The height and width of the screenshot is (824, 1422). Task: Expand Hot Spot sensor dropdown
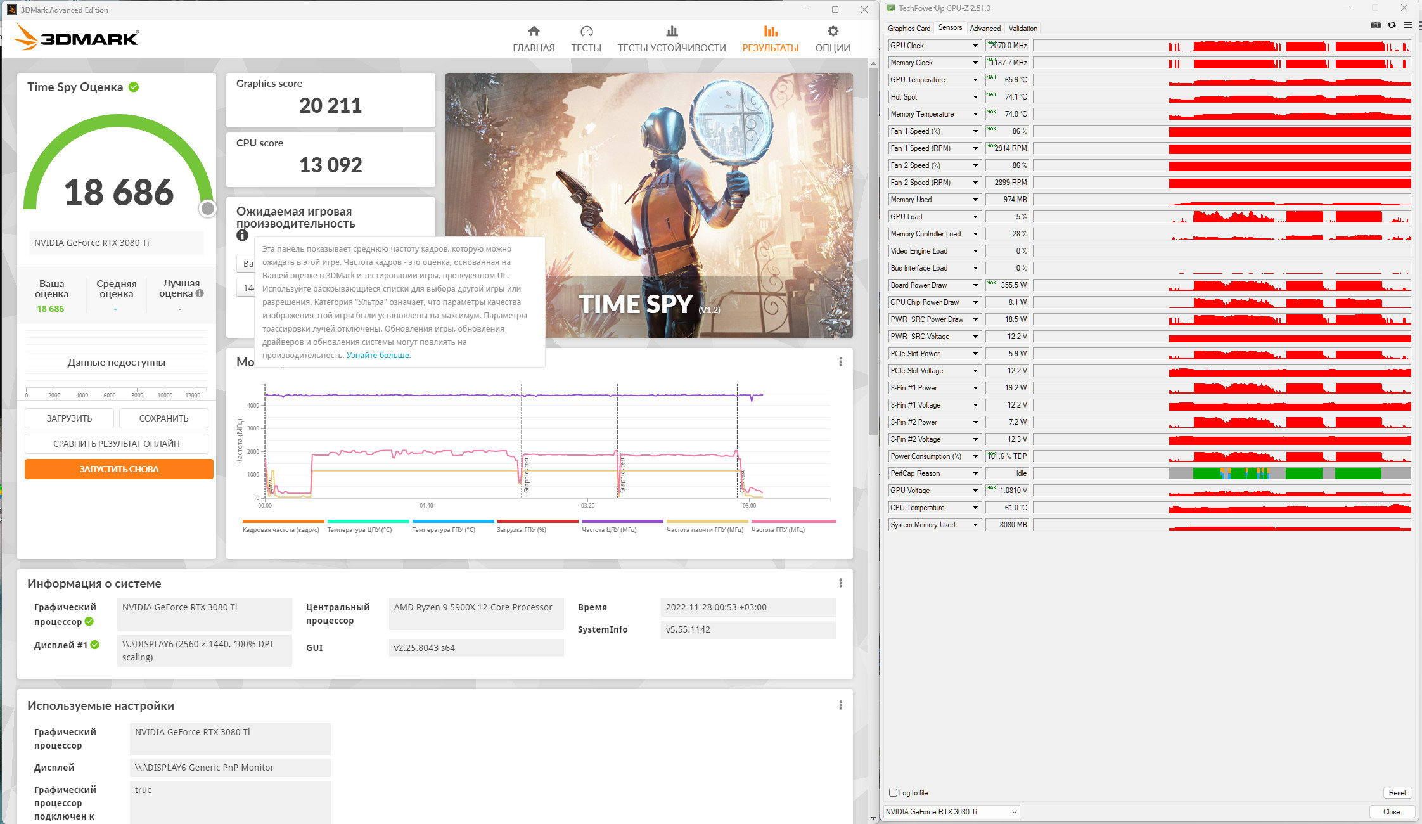pyautogui.click(x=975, y=97)
